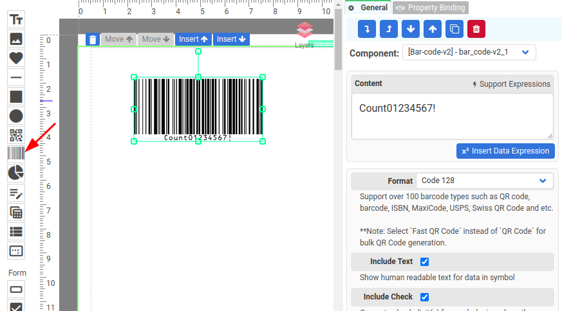Screen dimensions: 562x311
Task: Select the Image tool
Action: (16, 39)
